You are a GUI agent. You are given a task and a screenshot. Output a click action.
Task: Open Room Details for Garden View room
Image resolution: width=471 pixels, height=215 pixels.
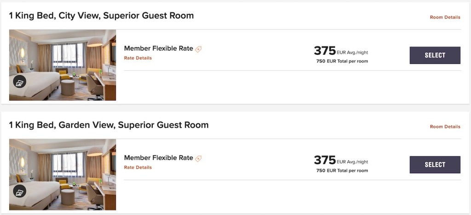click(445, 127)
